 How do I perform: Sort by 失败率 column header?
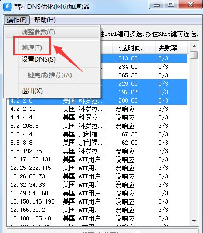click(x=171, y=48)
